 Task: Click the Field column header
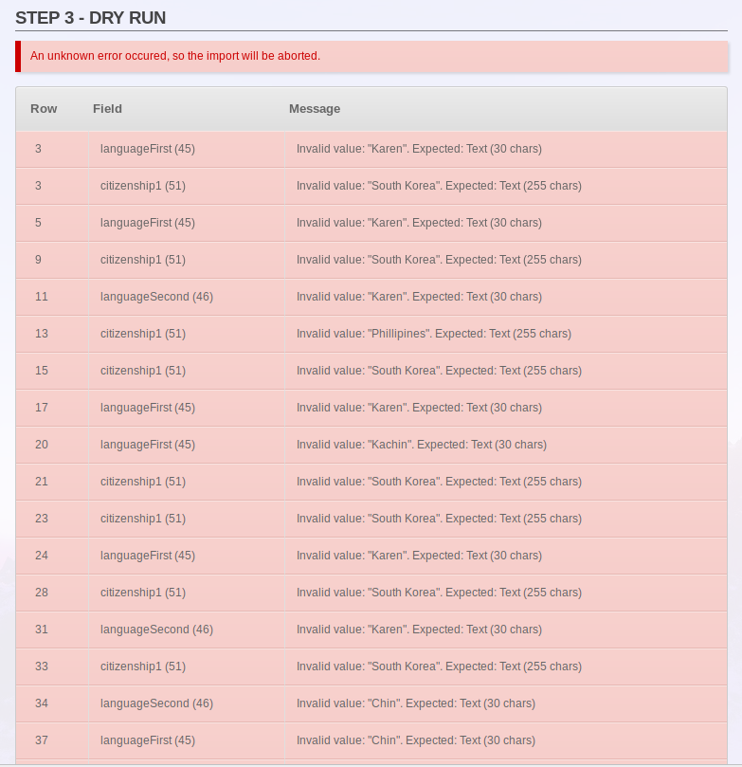click(x=107, y=109)
